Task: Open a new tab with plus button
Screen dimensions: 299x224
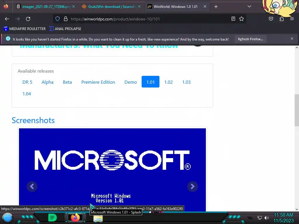Action: pos(216,7)
